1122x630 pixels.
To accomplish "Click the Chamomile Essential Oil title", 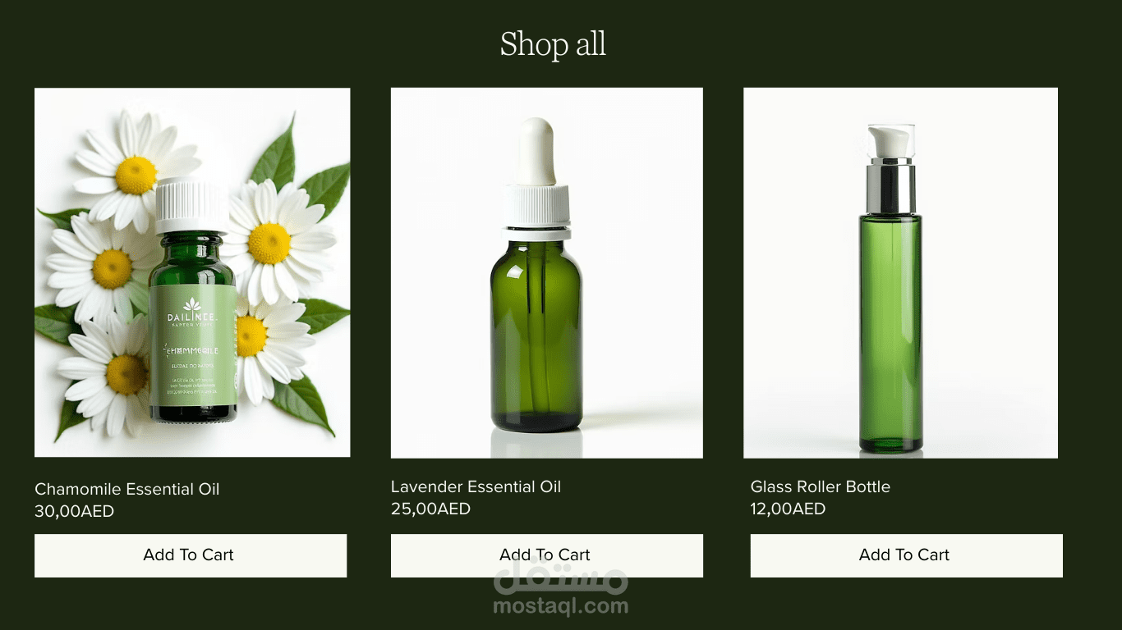I will click(x=126, y=489).
